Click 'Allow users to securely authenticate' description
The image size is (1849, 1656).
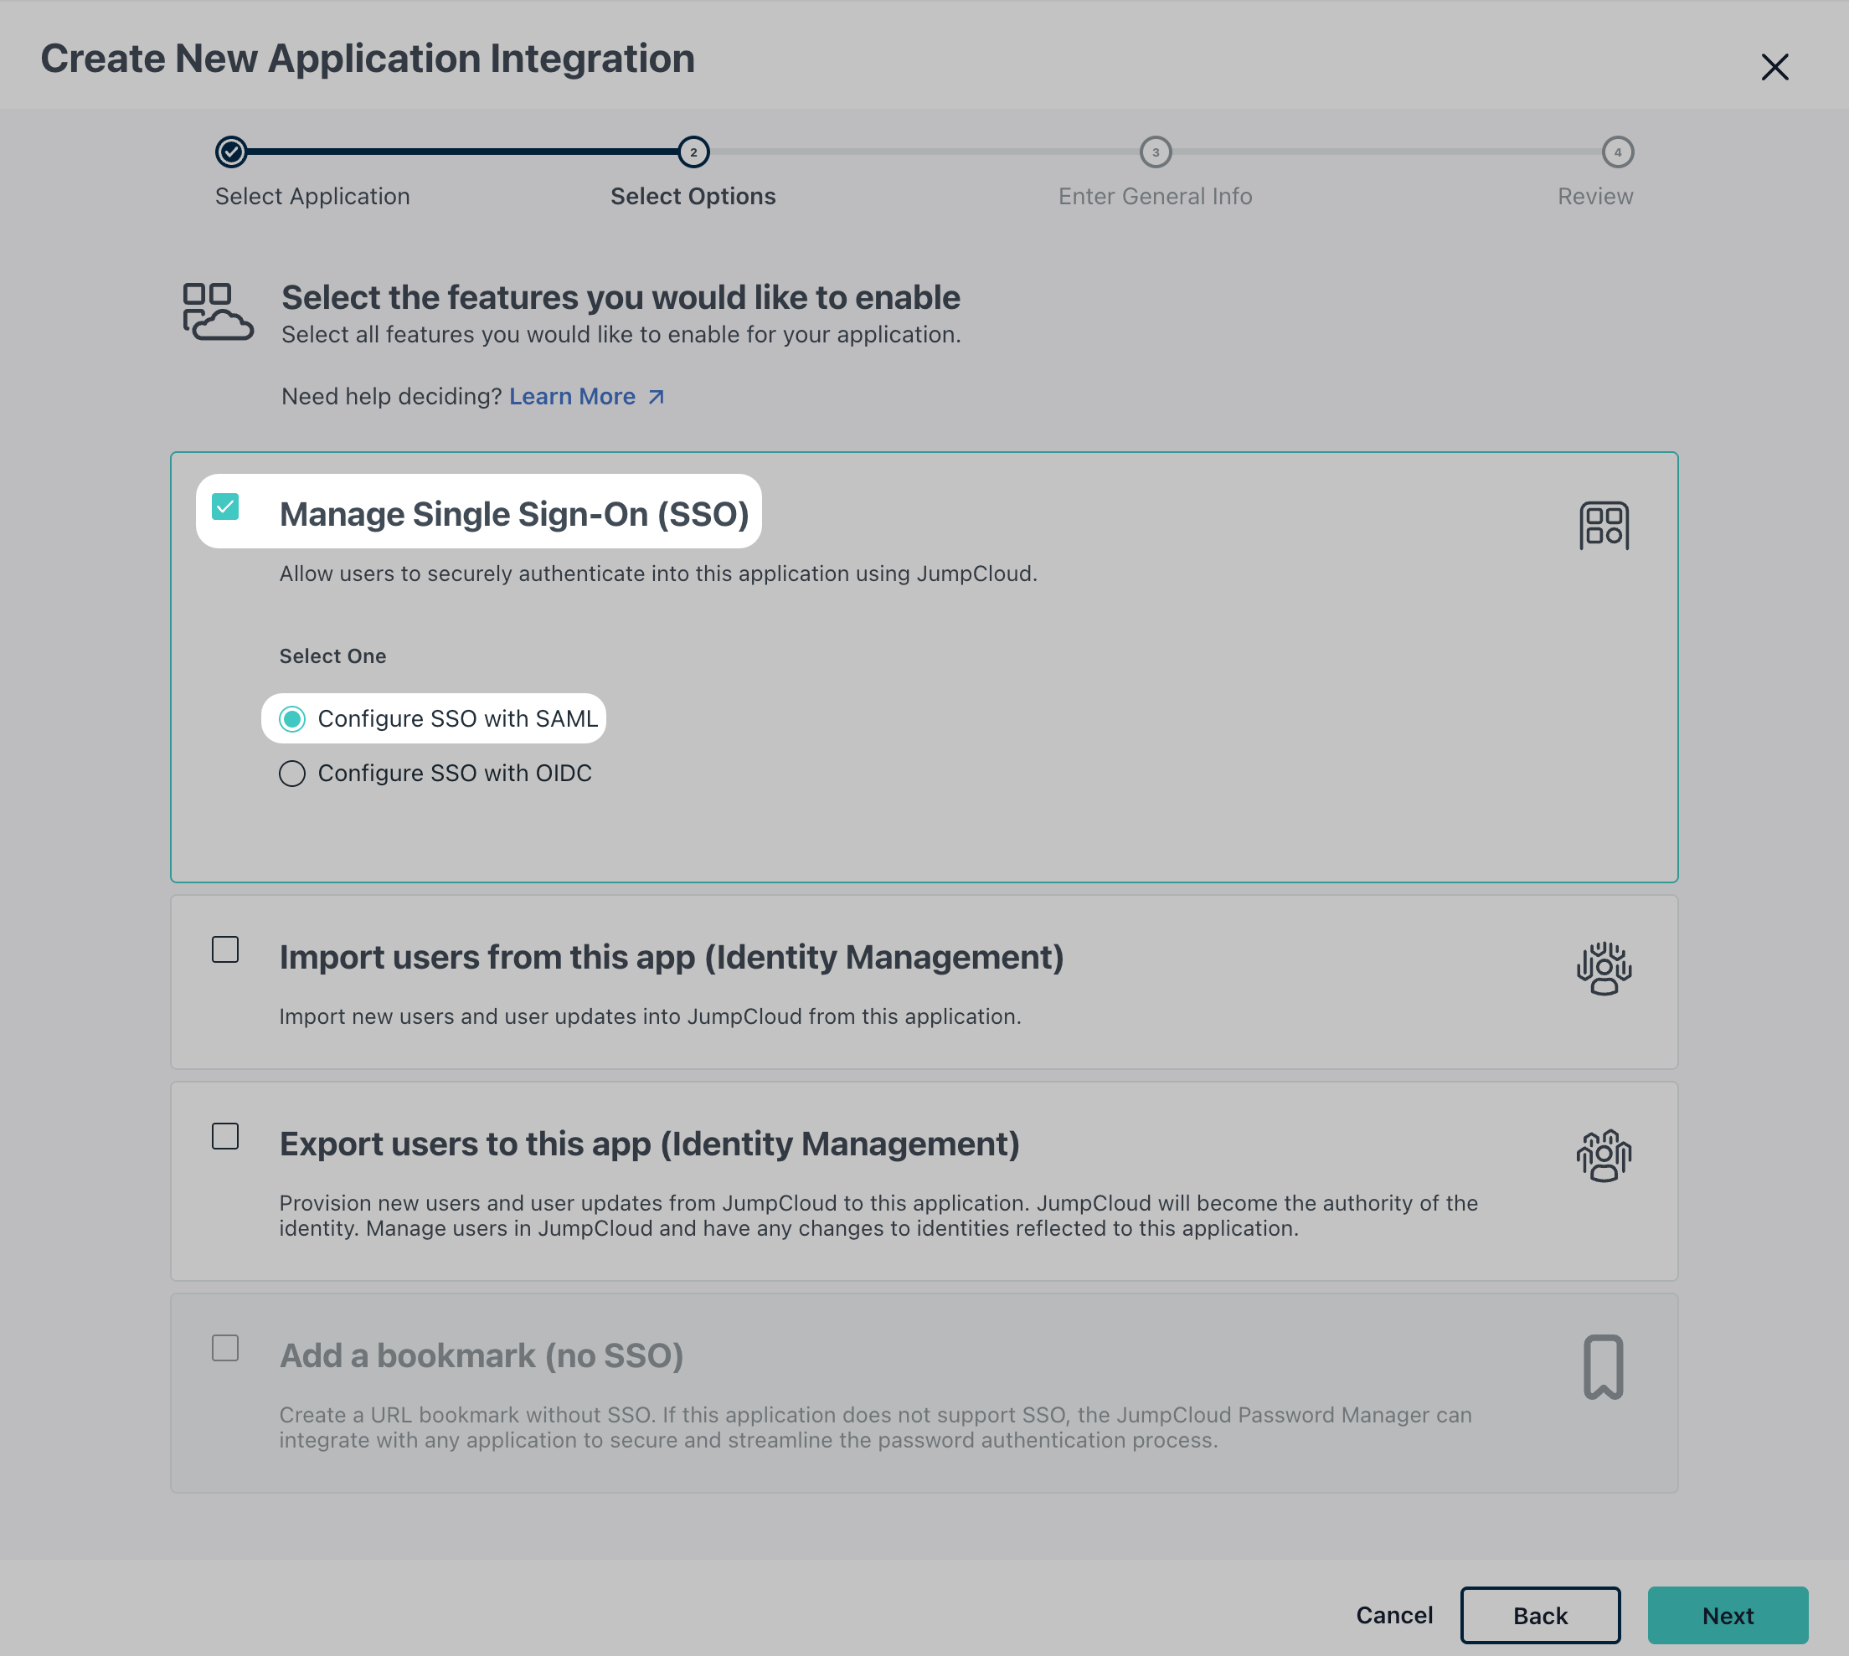[658, 573]
